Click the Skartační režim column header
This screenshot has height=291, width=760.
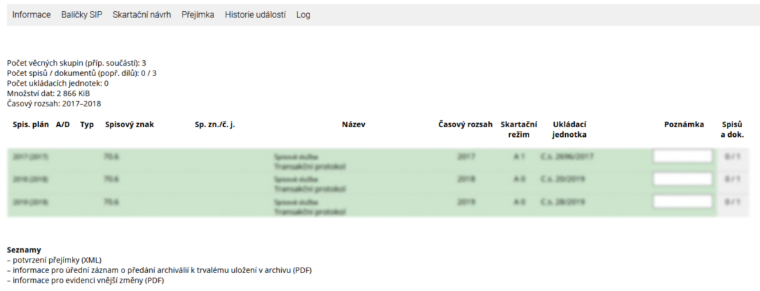[x=519, y=129]
